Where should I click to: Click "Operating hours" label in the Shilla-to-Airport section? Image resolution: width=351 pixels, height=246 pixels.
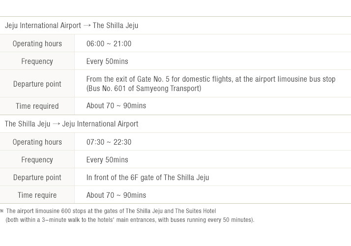tap(37, 142)
